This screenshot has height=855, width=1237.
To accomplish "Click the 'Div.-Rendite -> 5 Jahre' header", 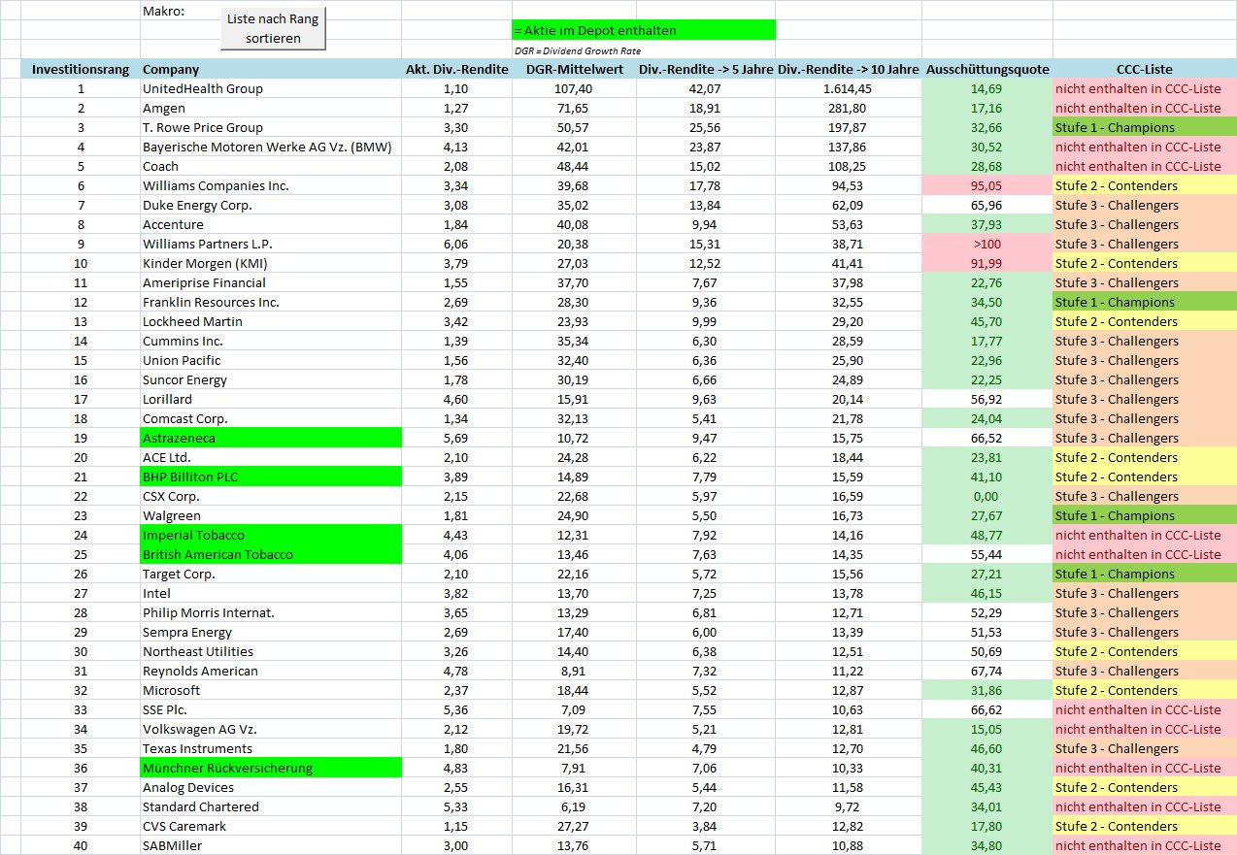I will point(706,69).
